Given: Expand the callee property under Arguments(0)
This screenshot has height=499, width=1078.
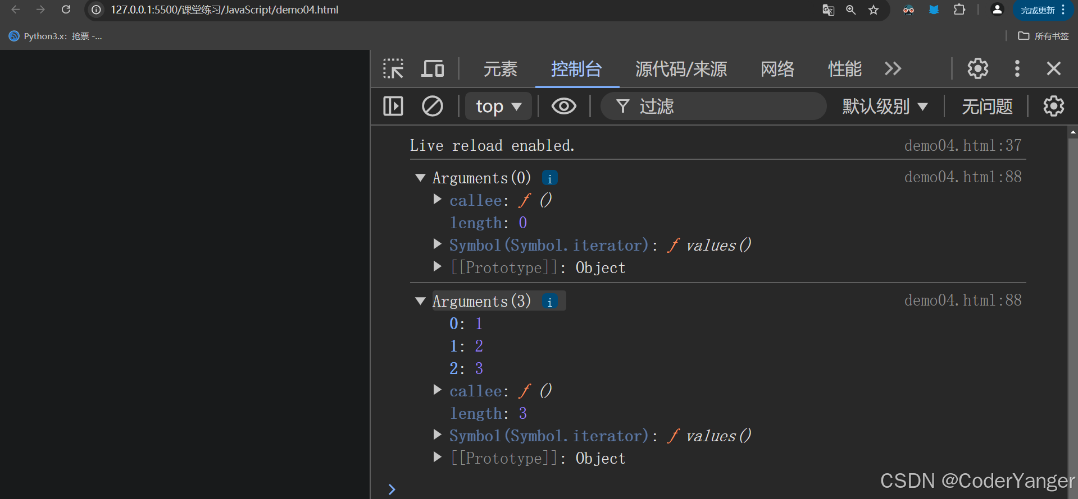Looking at the screenshot, I should (x=437, y=200).
